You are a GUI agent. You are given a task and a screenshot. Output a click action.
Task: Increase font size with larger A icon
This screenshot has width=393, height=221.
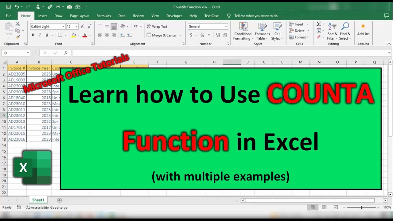pos(82,26)
